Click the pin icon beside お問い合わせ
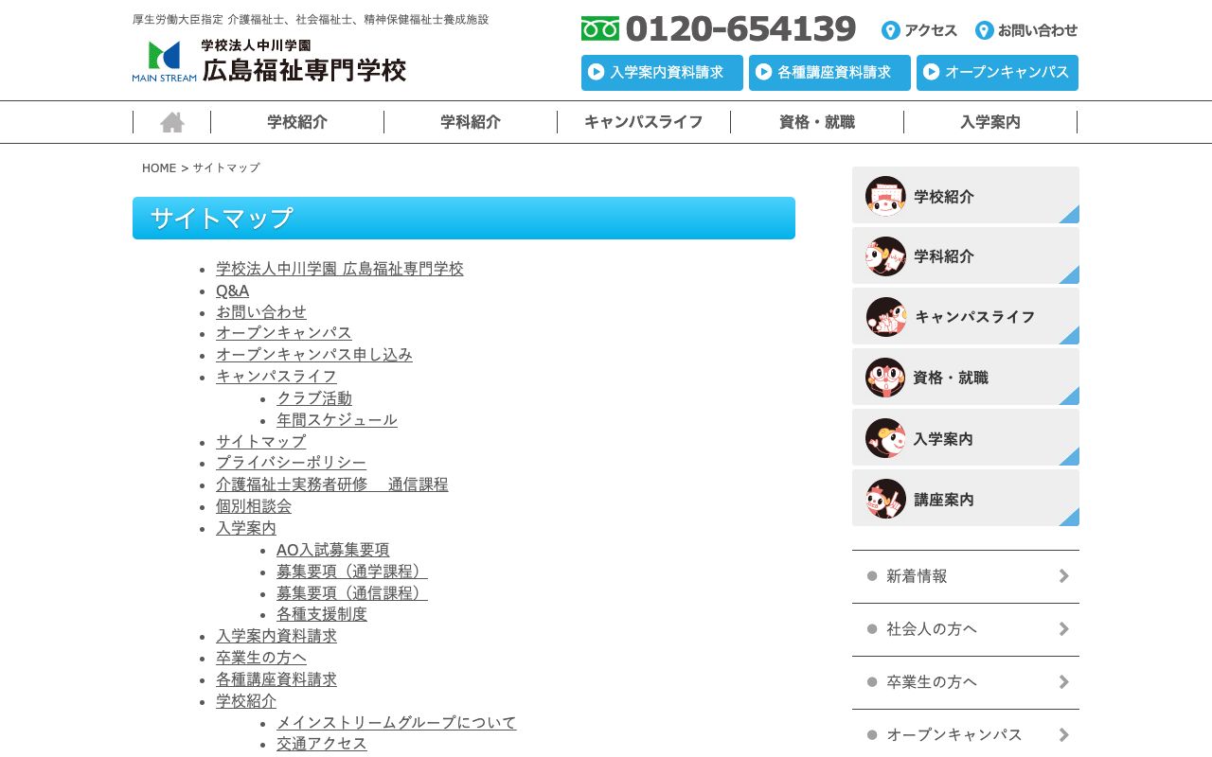 (983, 30)
